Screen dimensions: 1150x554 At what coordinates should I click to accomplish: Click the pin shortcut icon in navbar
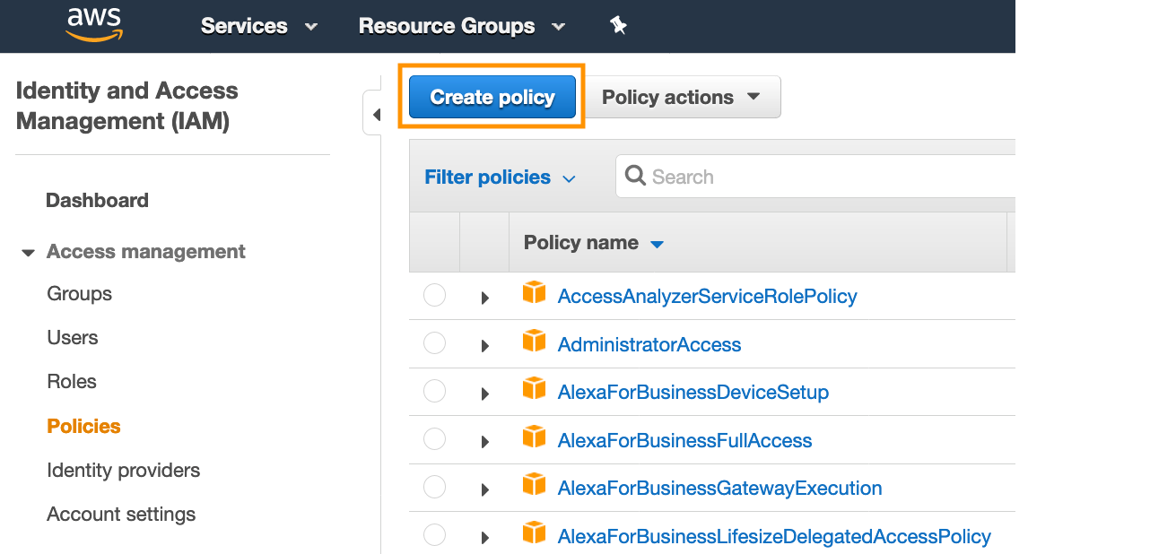click(x=618, y=25)
